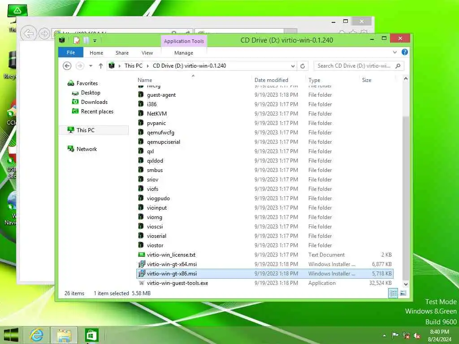Screen dimensions: 459x344
Task: Select the NetKVM folder icon
Action: point(141,113)
